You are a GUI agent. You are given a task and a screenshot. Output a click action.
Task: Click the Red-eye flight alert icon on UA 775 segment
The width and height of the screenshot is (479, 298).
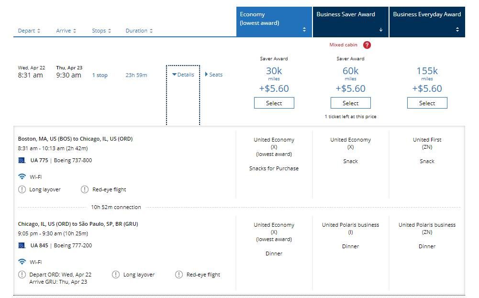point(85,189)
